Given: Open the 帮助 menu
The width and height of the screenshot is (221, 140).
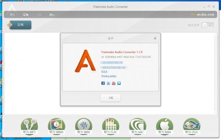Looking at the screenshot, I should click(x=52, y=14).
